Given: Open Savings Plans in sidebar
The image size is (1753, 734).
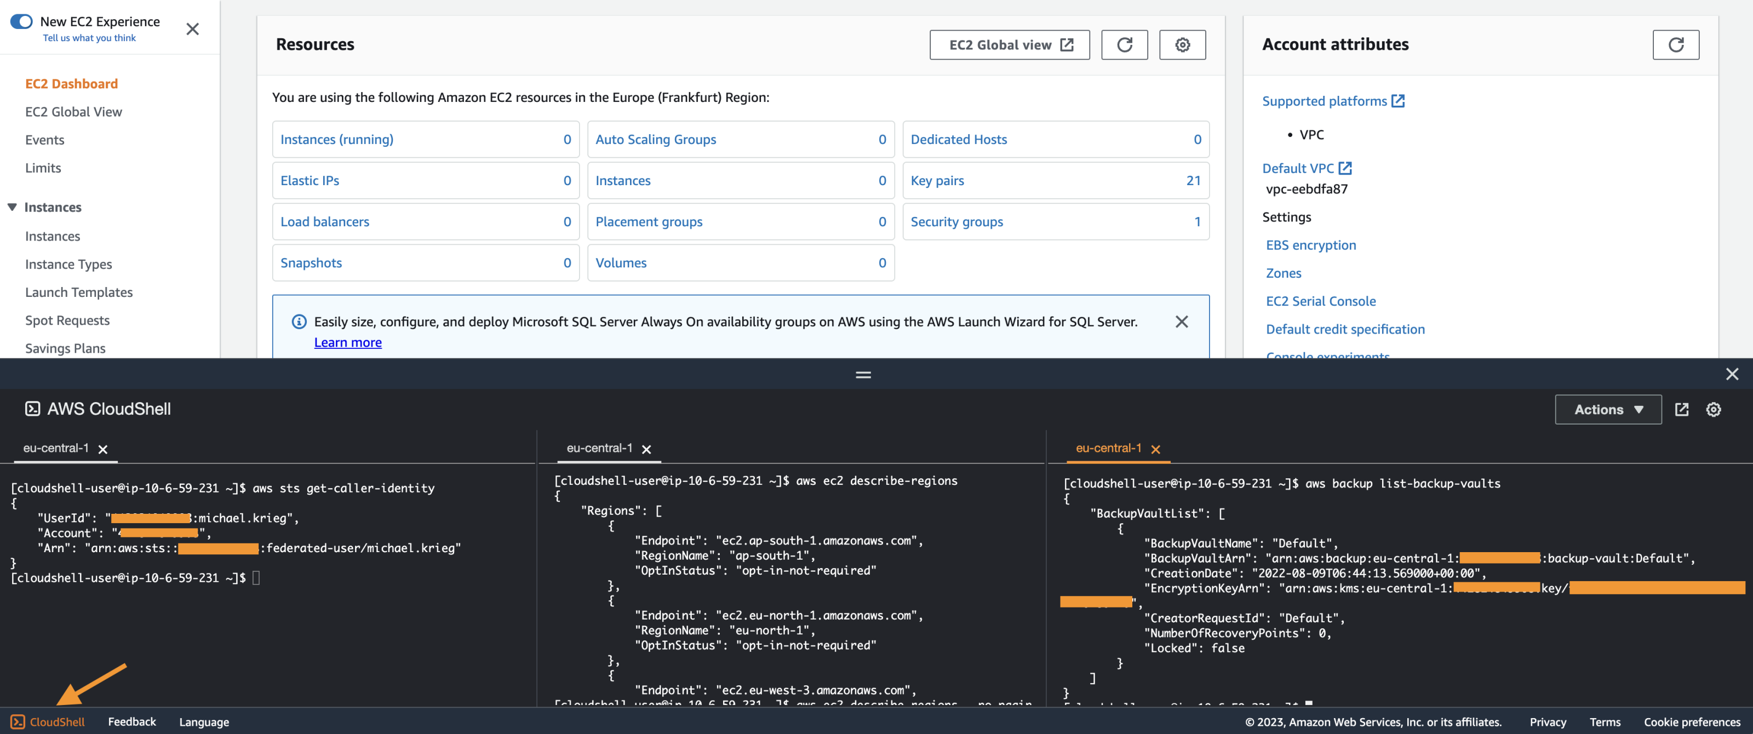Looking at the screenshot, I should [65, 348].
